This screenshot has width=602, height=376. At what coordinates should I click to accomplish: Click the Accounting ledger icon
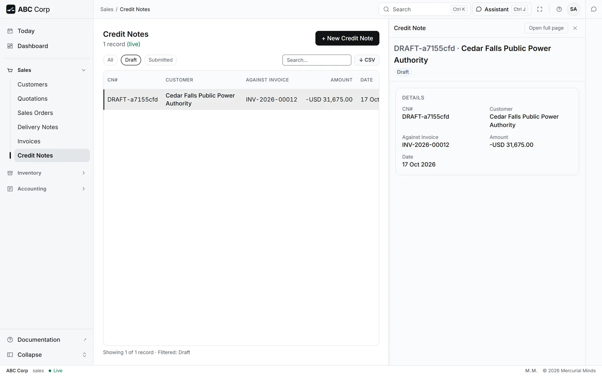(10, 189)
